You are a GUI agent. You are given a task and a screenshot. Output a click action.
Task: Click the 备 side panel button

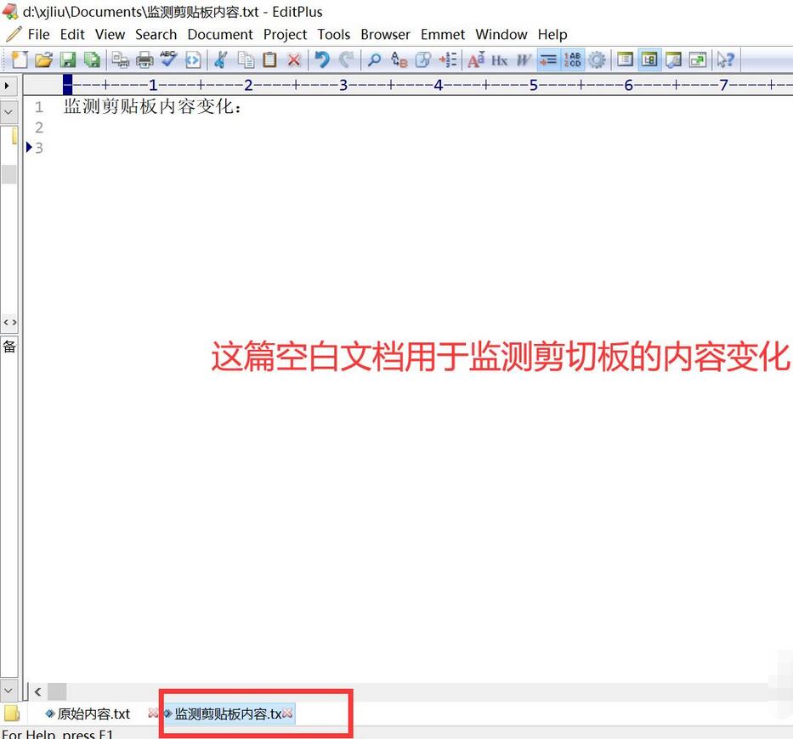[x=9, y=347]
